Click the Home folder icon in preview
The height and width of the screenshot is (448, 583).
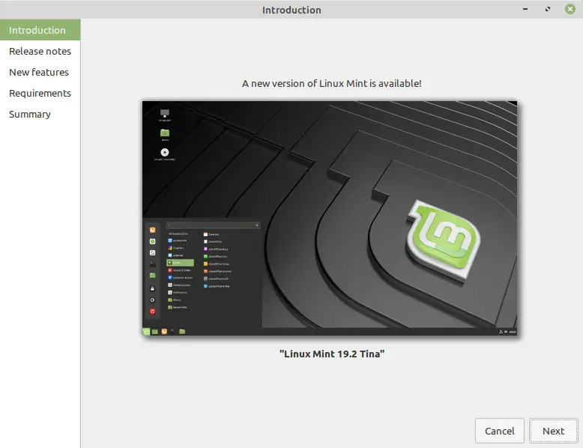coord(165,134)
